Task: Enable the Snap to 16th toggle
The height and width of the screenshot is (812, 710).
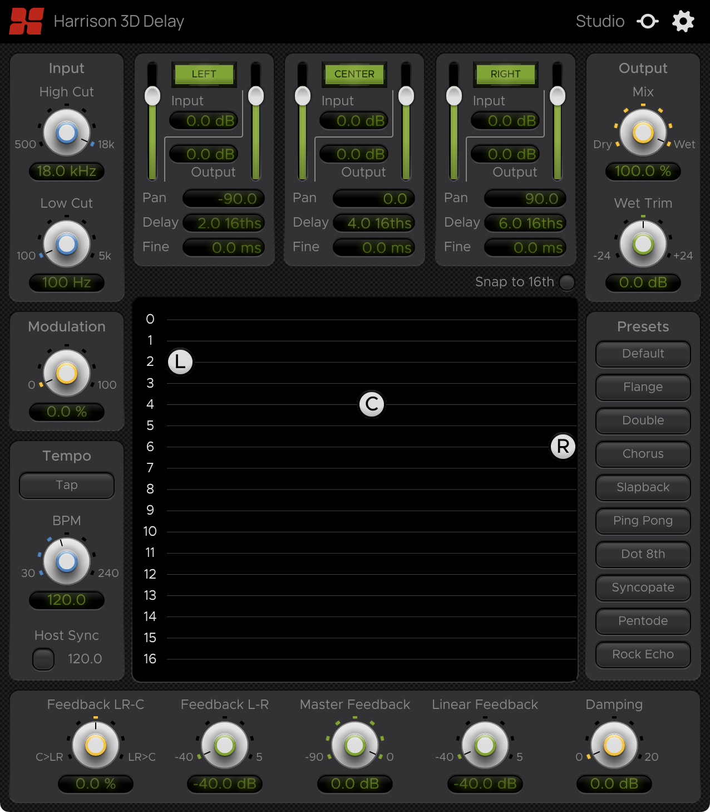Action: point(567,282)
